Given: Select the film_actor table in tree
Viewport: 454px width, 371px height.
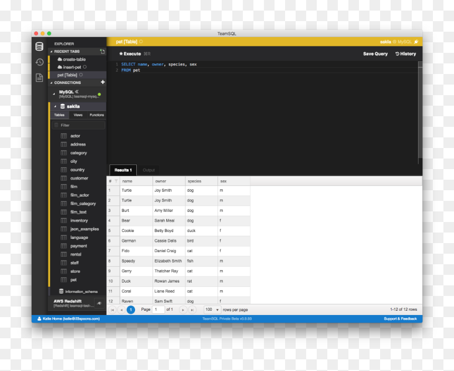Looking at the screenshot, I should [79, 196].
